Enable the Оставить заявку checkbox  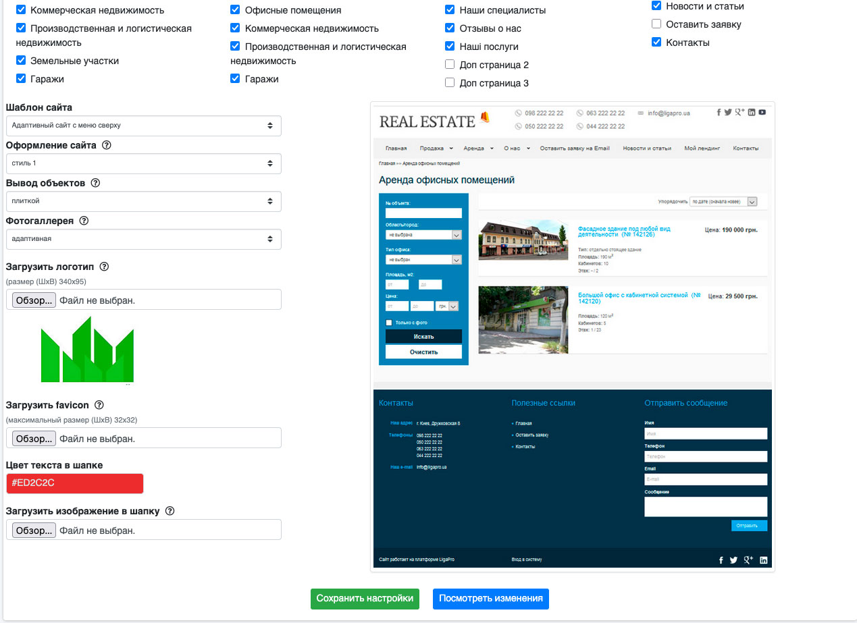point(656,24)
